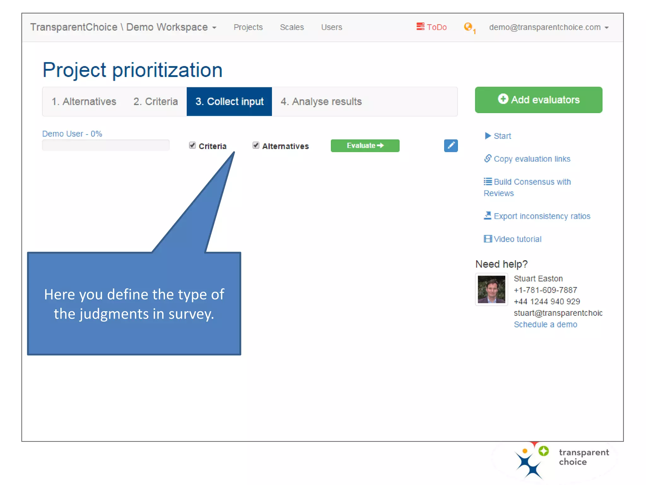Click the Stuart Easton name text

[538, 278]
